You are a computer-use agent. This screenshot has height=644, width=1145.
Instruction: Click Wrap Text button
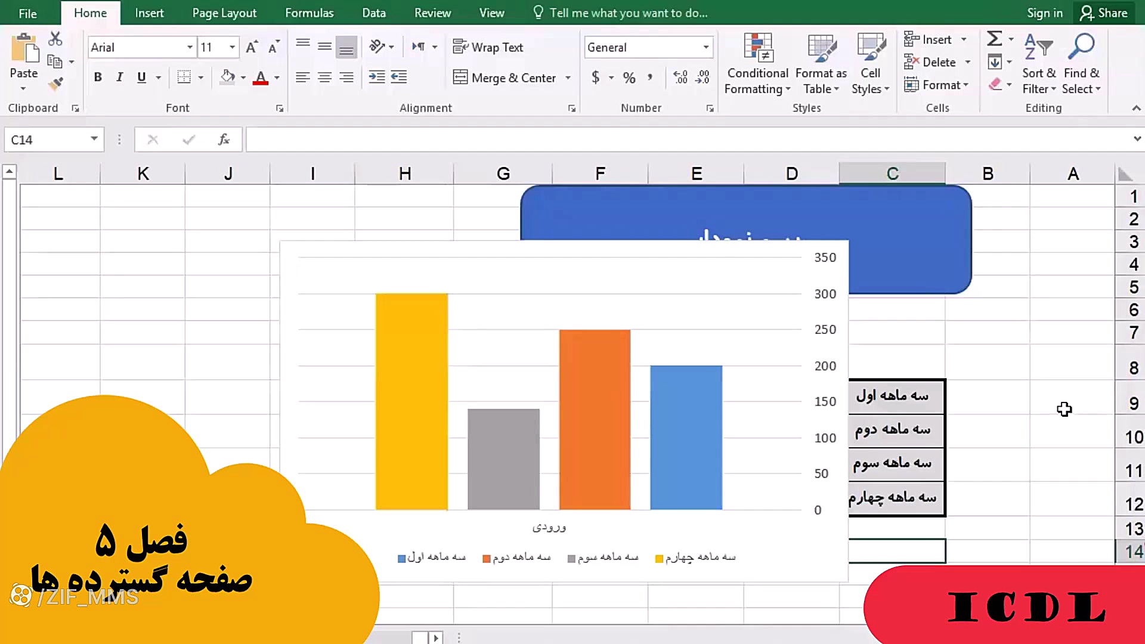pyautogui.click(x=488, y=47)
